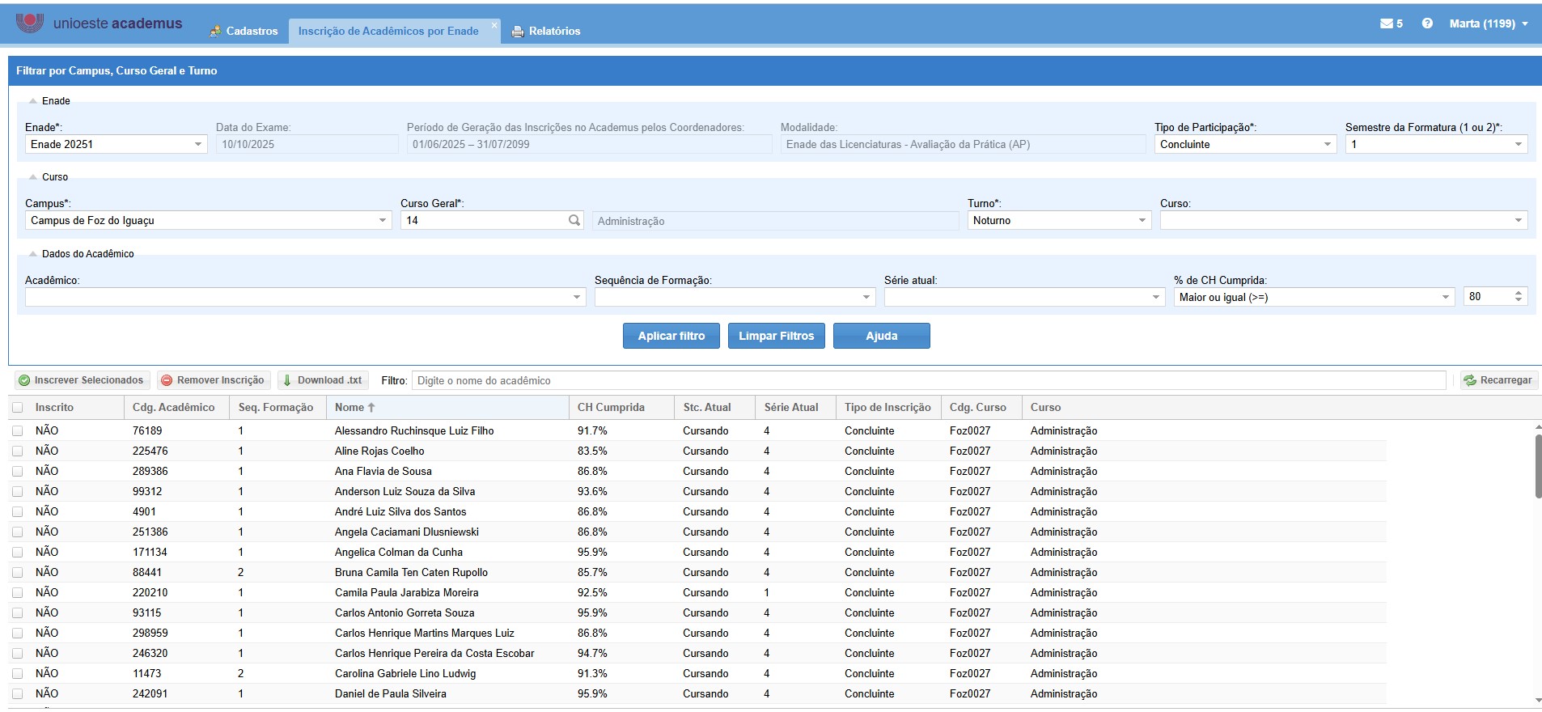The height and width of the screenshot is (712, 1542).
Task: Collapse the Dados do Acadêmico section
Action: coord(33,254)
